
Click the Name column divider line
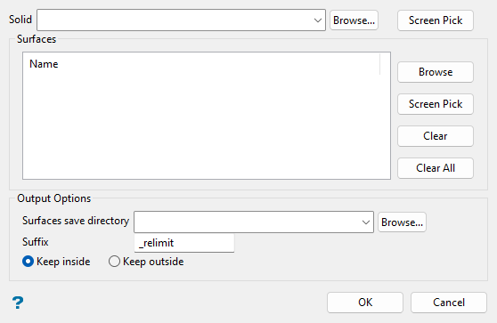pyautogui.click(x=379, y=64)
